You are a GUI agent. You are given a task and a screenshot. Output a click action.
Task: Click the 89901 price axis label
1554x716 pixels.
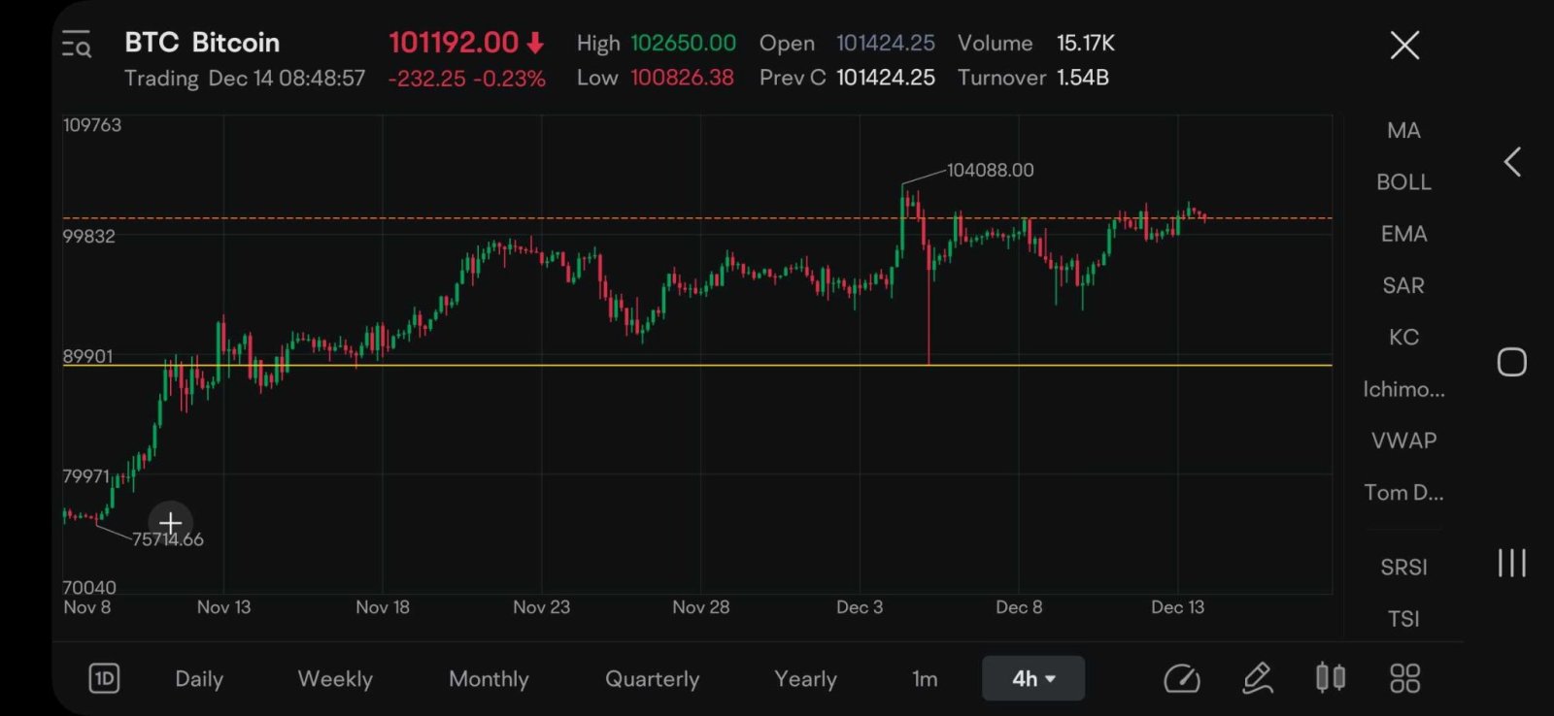(x=88, y=356)
